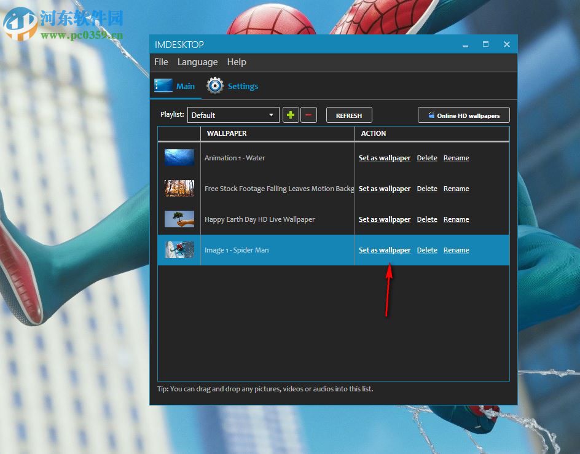Click the Animation 1 - Water preview icon
Viewport: 580px width, 454px height.
click(x=179, y=158)
